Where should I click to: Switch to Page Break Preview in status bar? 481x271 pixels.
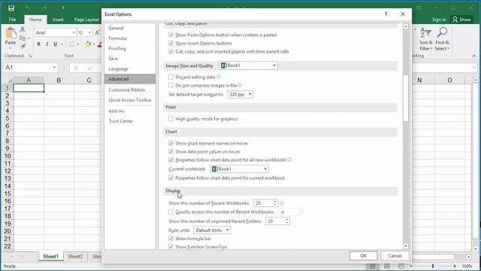click(401, 266)
